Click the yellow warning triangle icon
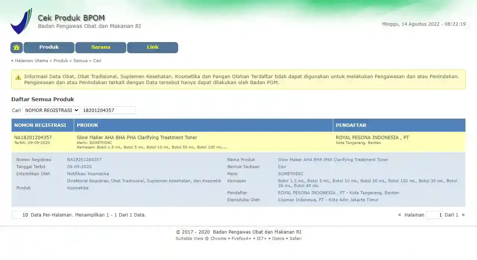 (x=18, y=77)
